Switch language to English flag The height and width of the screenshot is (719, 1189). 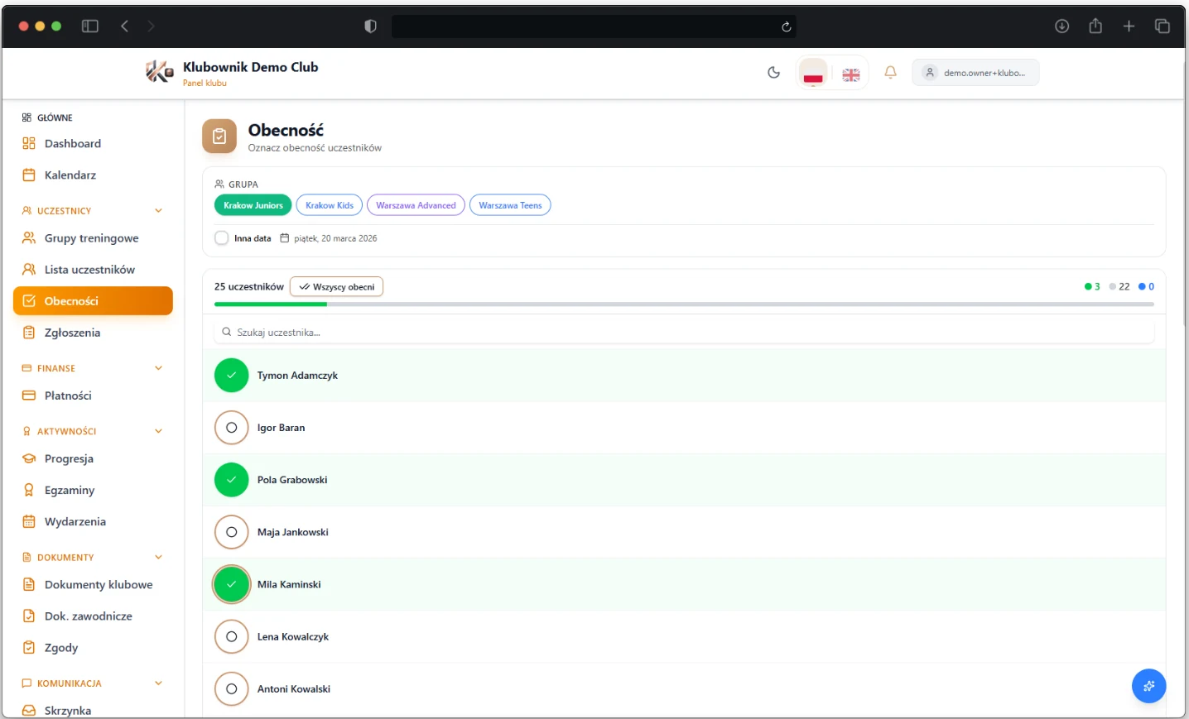(x=850, y=74)
